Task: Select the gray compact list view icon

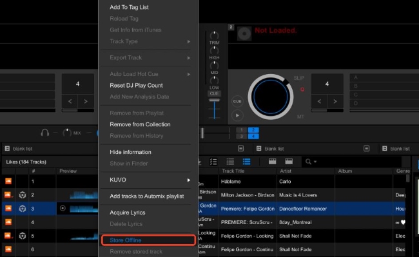Action: pos(230,162)
